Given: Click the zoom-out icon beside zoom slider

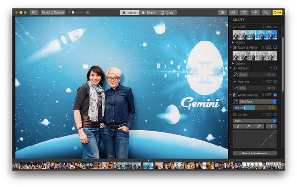Looking at the screenshot, I should pos(69,13).
